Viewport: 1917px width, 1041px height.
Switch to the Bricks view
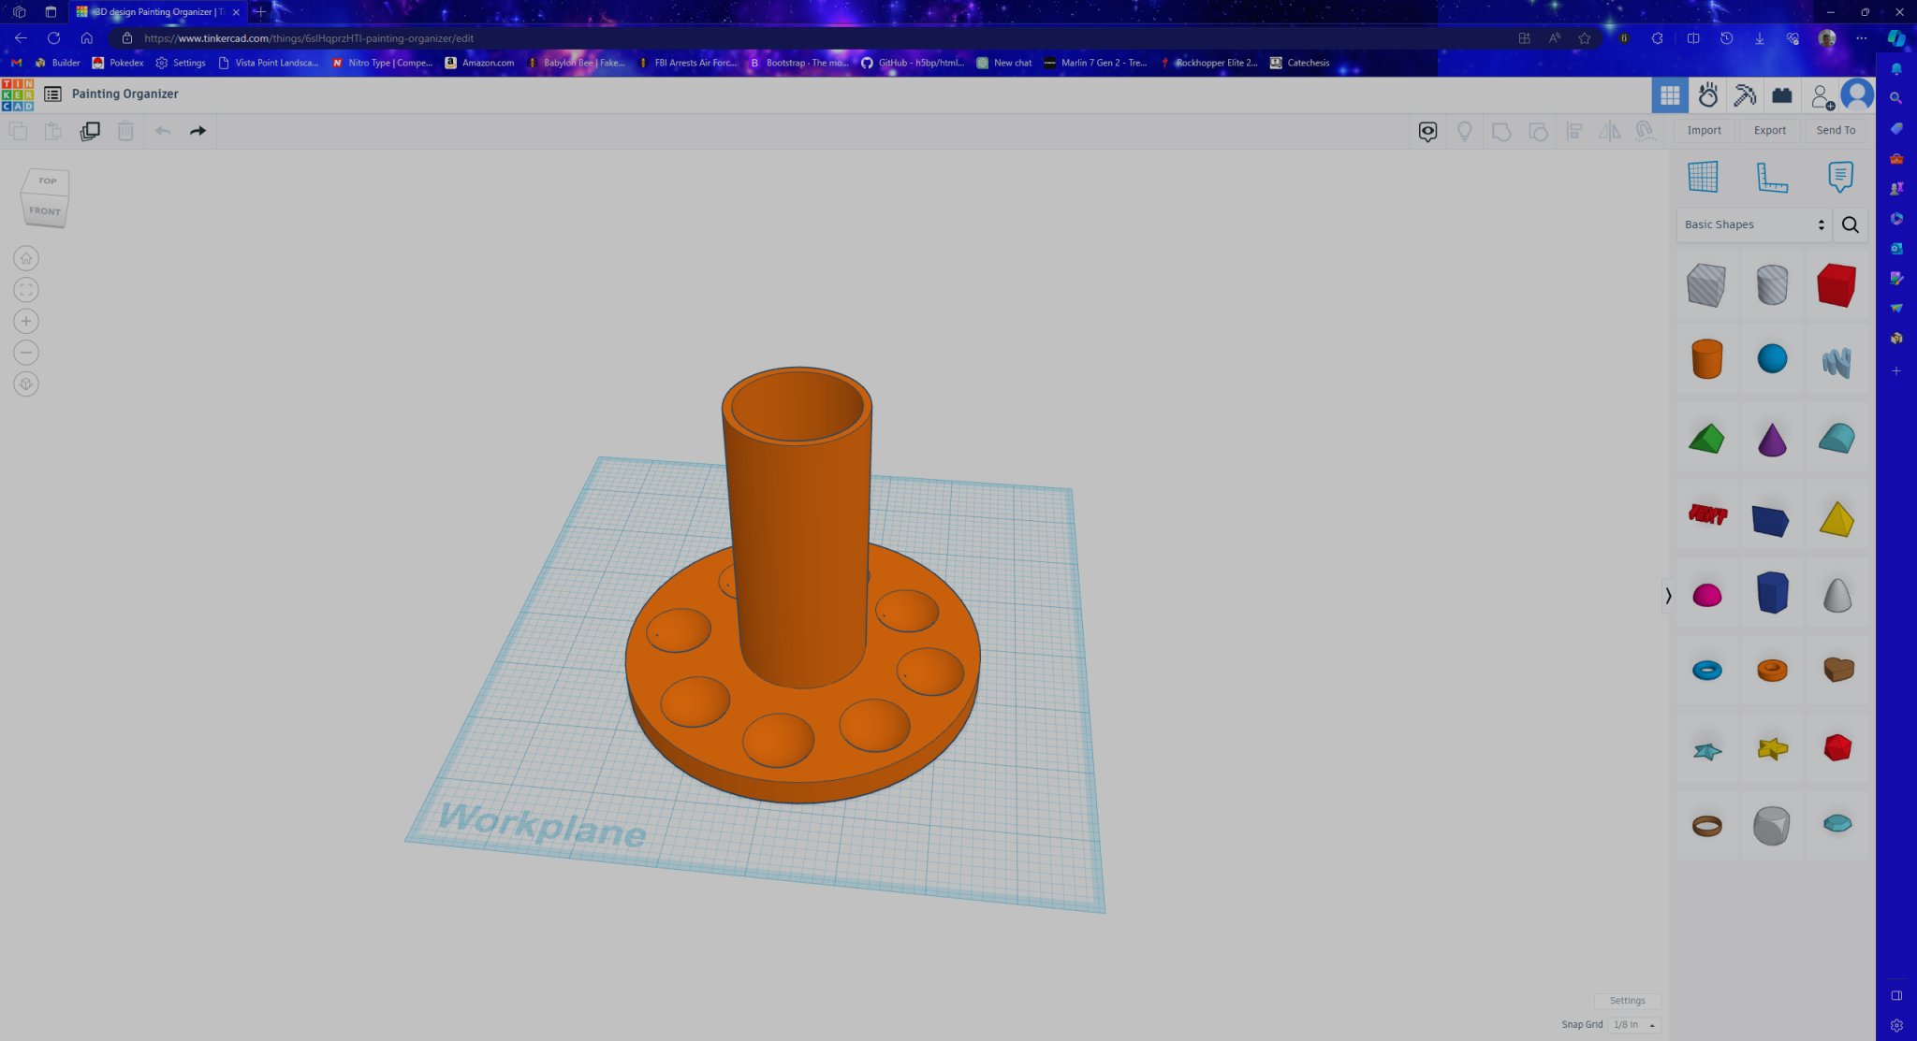click(x=1781, y=95)
